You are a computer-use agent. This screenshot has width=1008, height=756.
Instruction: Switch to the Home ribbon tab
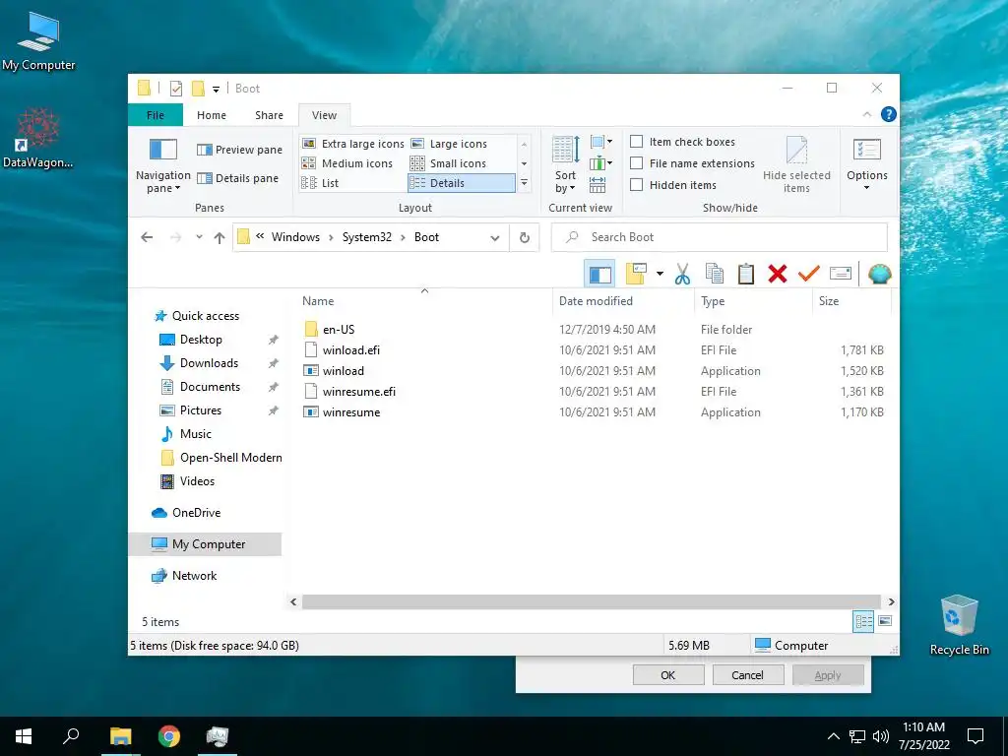coord(212,115)
